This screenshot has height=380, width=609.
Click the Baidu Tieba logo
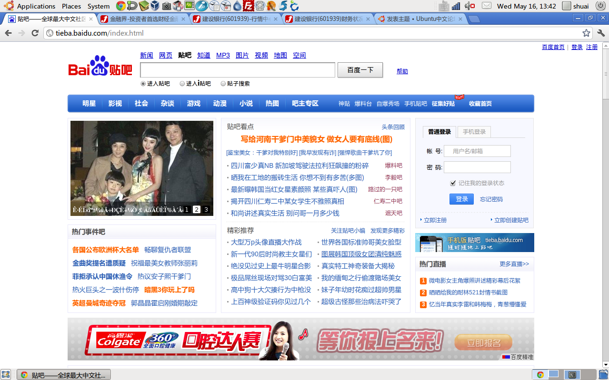point(100,66)
